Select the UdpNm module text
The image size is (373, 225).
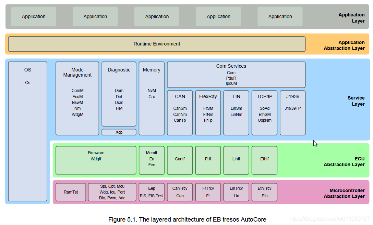[265, 120]
